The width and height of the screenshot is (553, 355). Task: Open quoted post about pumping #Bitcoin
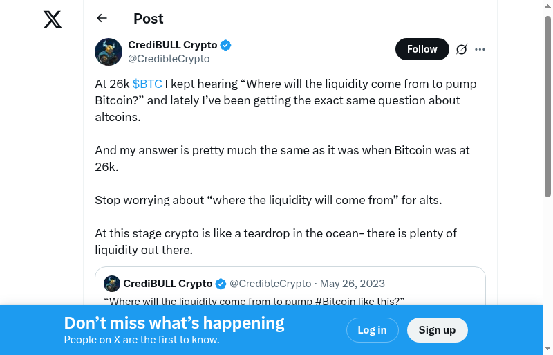coord(254,300)
